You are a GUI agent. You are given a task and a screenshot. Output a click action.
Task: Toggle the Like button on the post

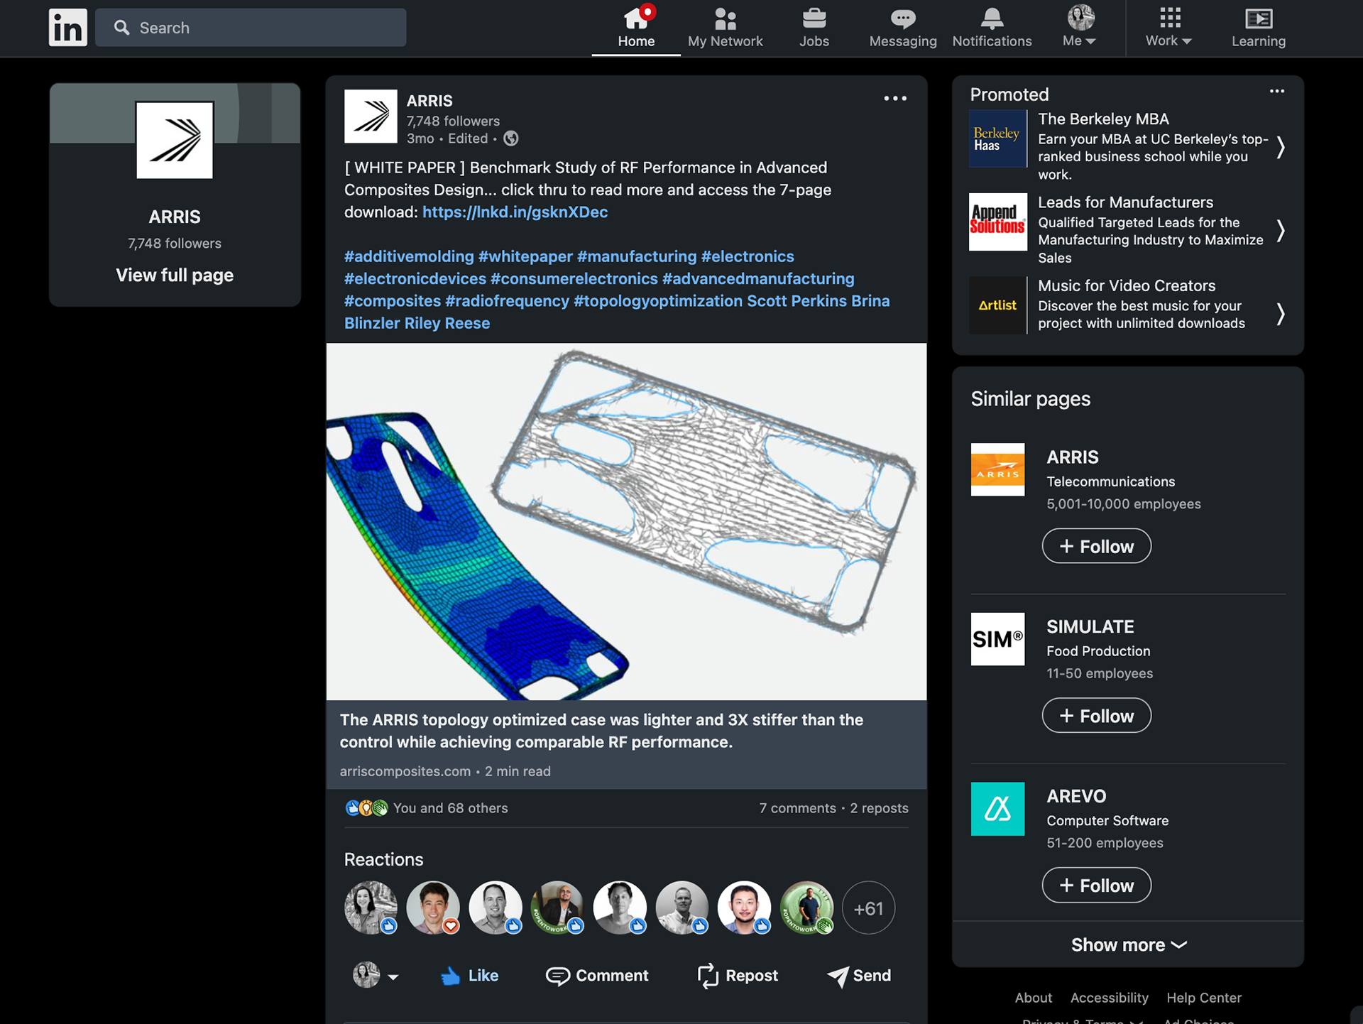(x=469, y=976)
